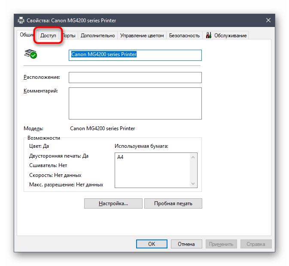Click the Макс. разрешение: Нет данных text
Image resolution: width=289 pixels, height=266 pixels.
tap(66, 185)
